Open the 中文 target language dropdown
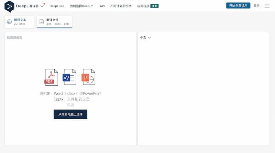 (x=145, y=37)
